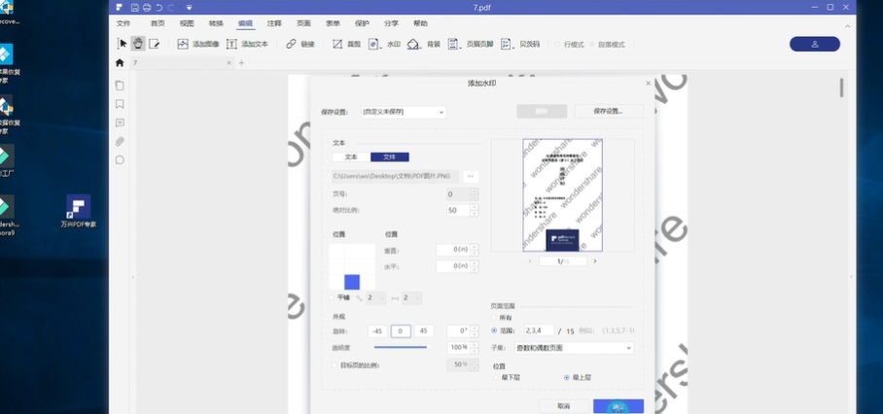Open the 文件 menu

pyautogui.click(x=123, y=23)
